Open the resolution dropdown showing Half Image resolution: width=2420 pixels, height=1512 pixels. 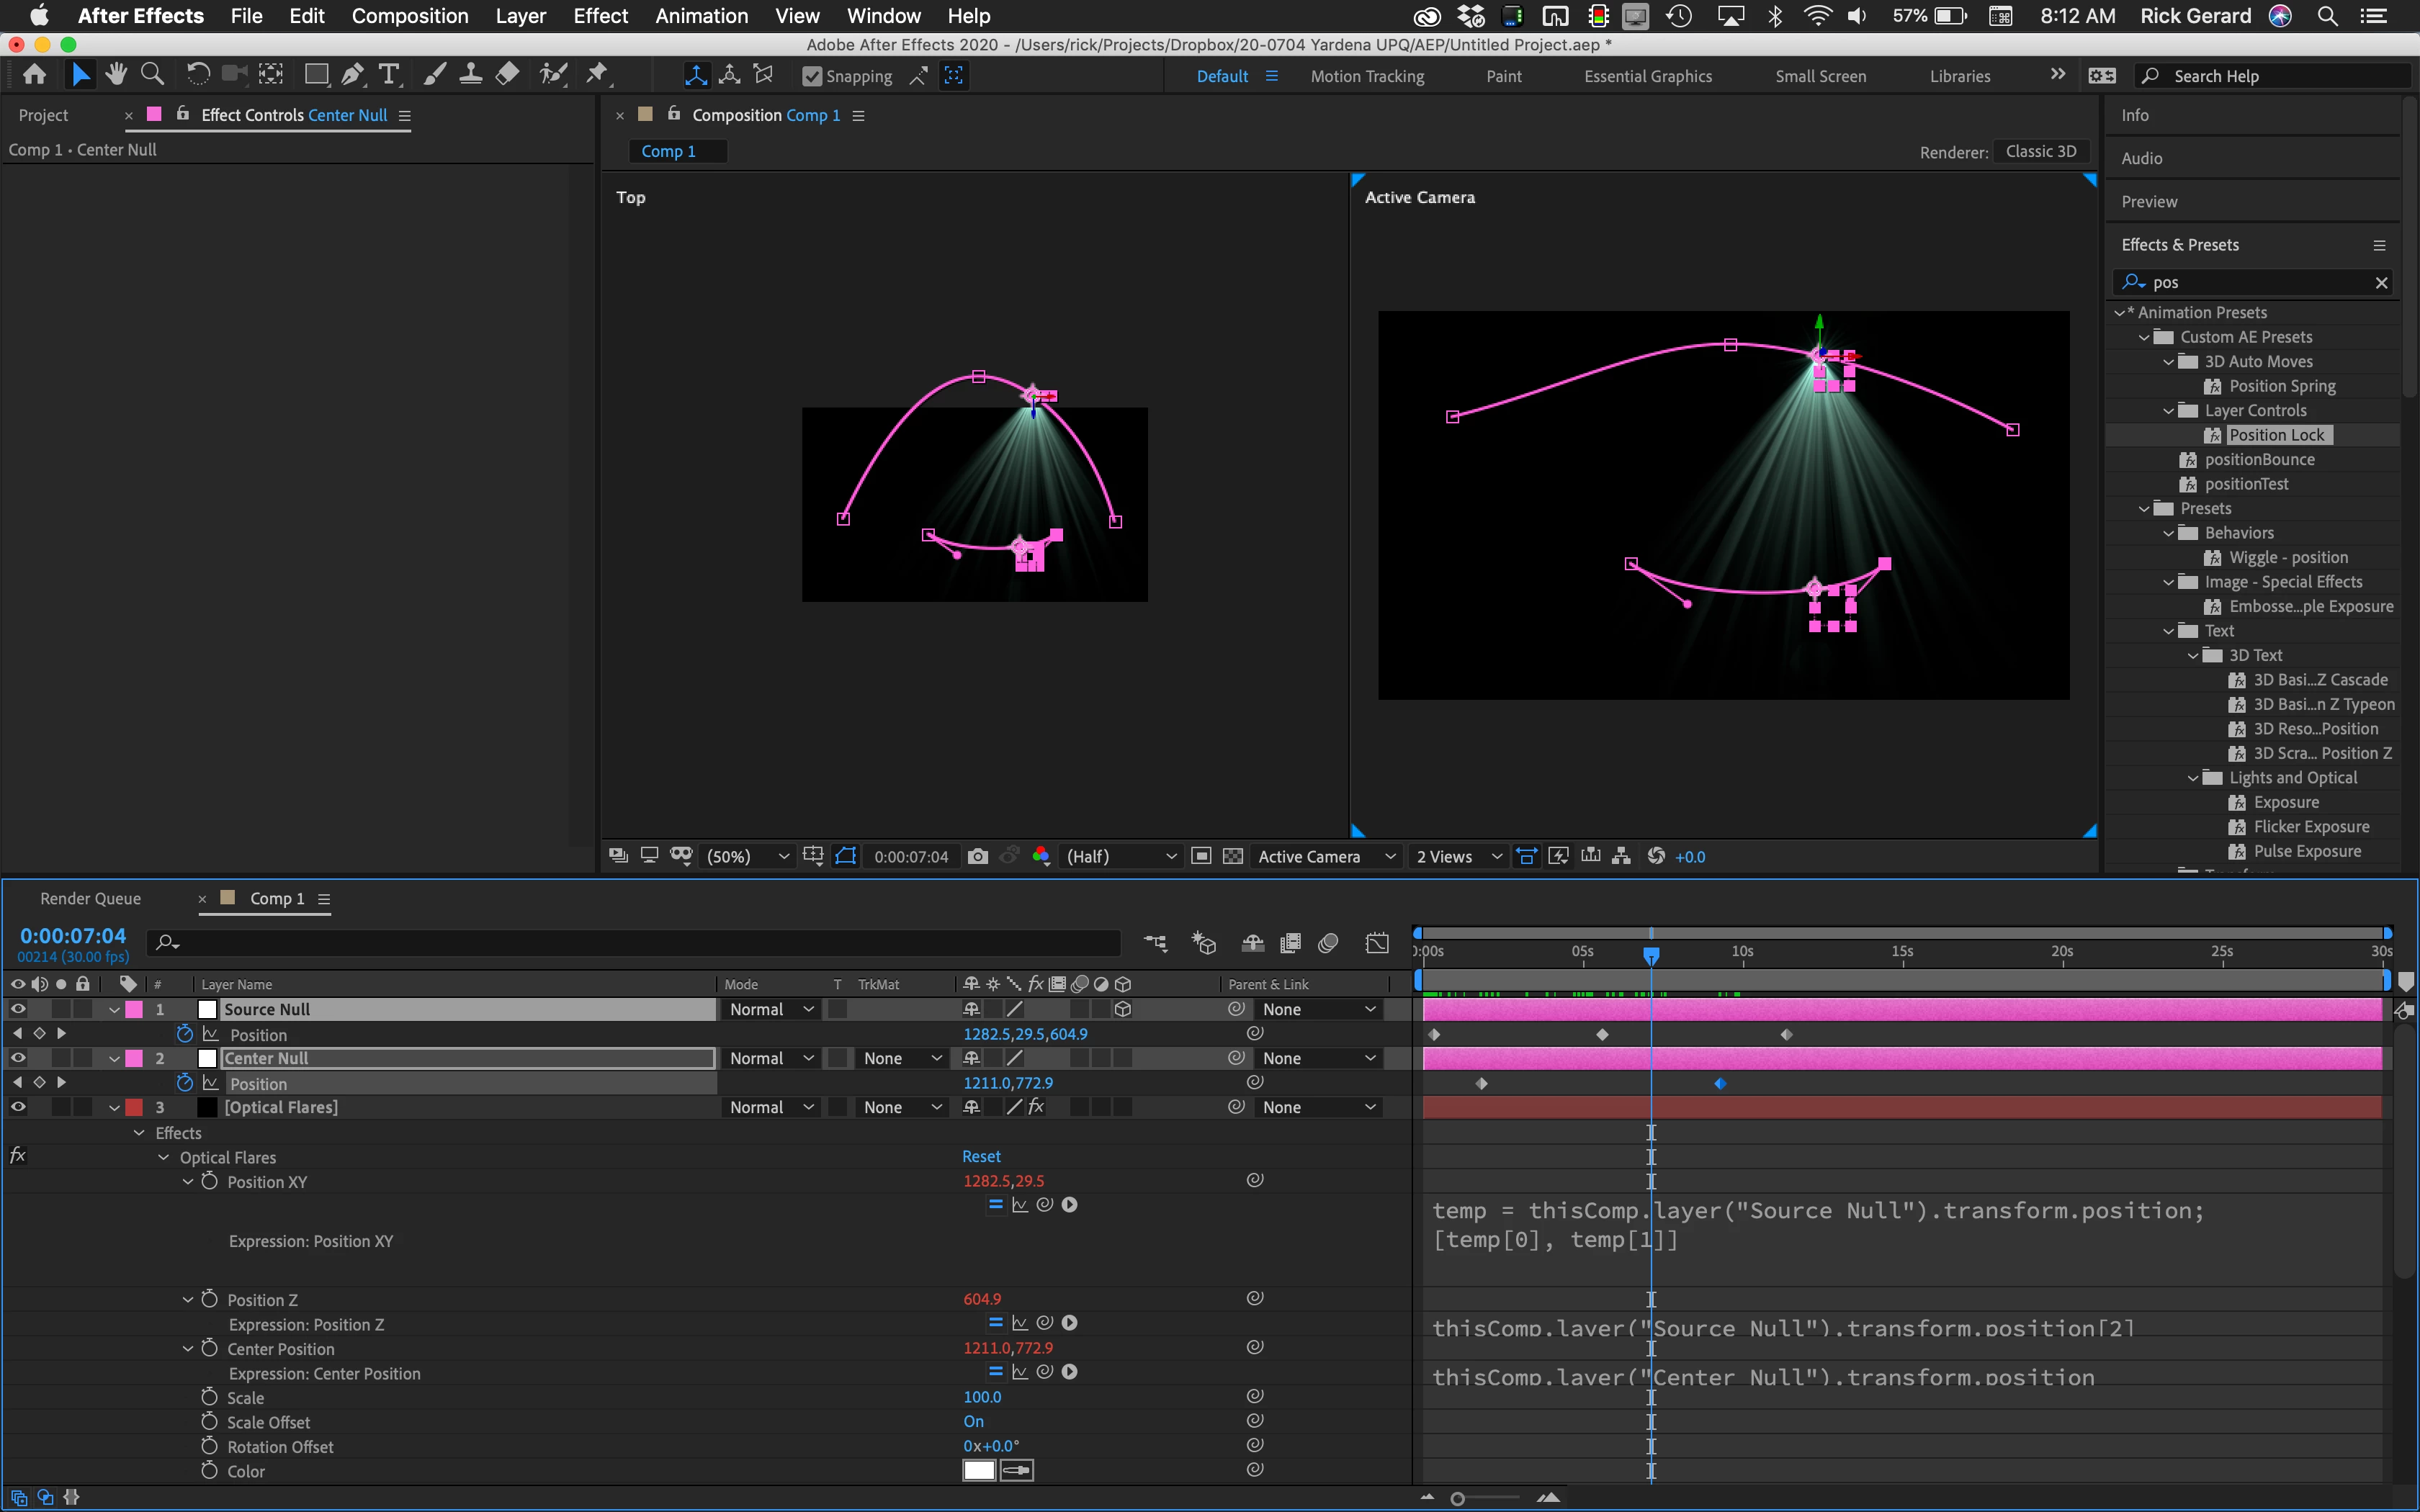(x=1120, y=856)
